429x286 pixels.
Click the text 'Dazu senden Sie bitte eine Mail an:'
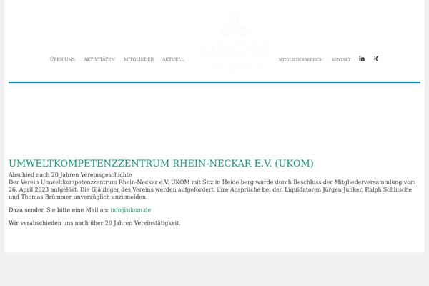tap(59, 210)
